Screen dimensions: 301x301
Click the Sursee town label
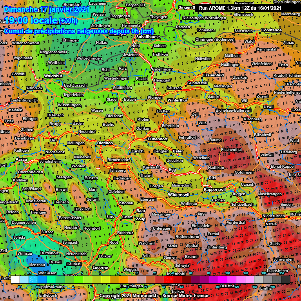[47, 232]
